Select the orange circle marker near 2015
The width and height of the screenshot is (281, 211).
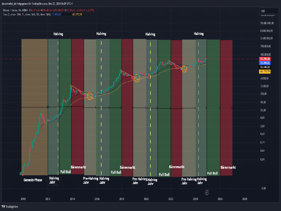tap(90, 96)
